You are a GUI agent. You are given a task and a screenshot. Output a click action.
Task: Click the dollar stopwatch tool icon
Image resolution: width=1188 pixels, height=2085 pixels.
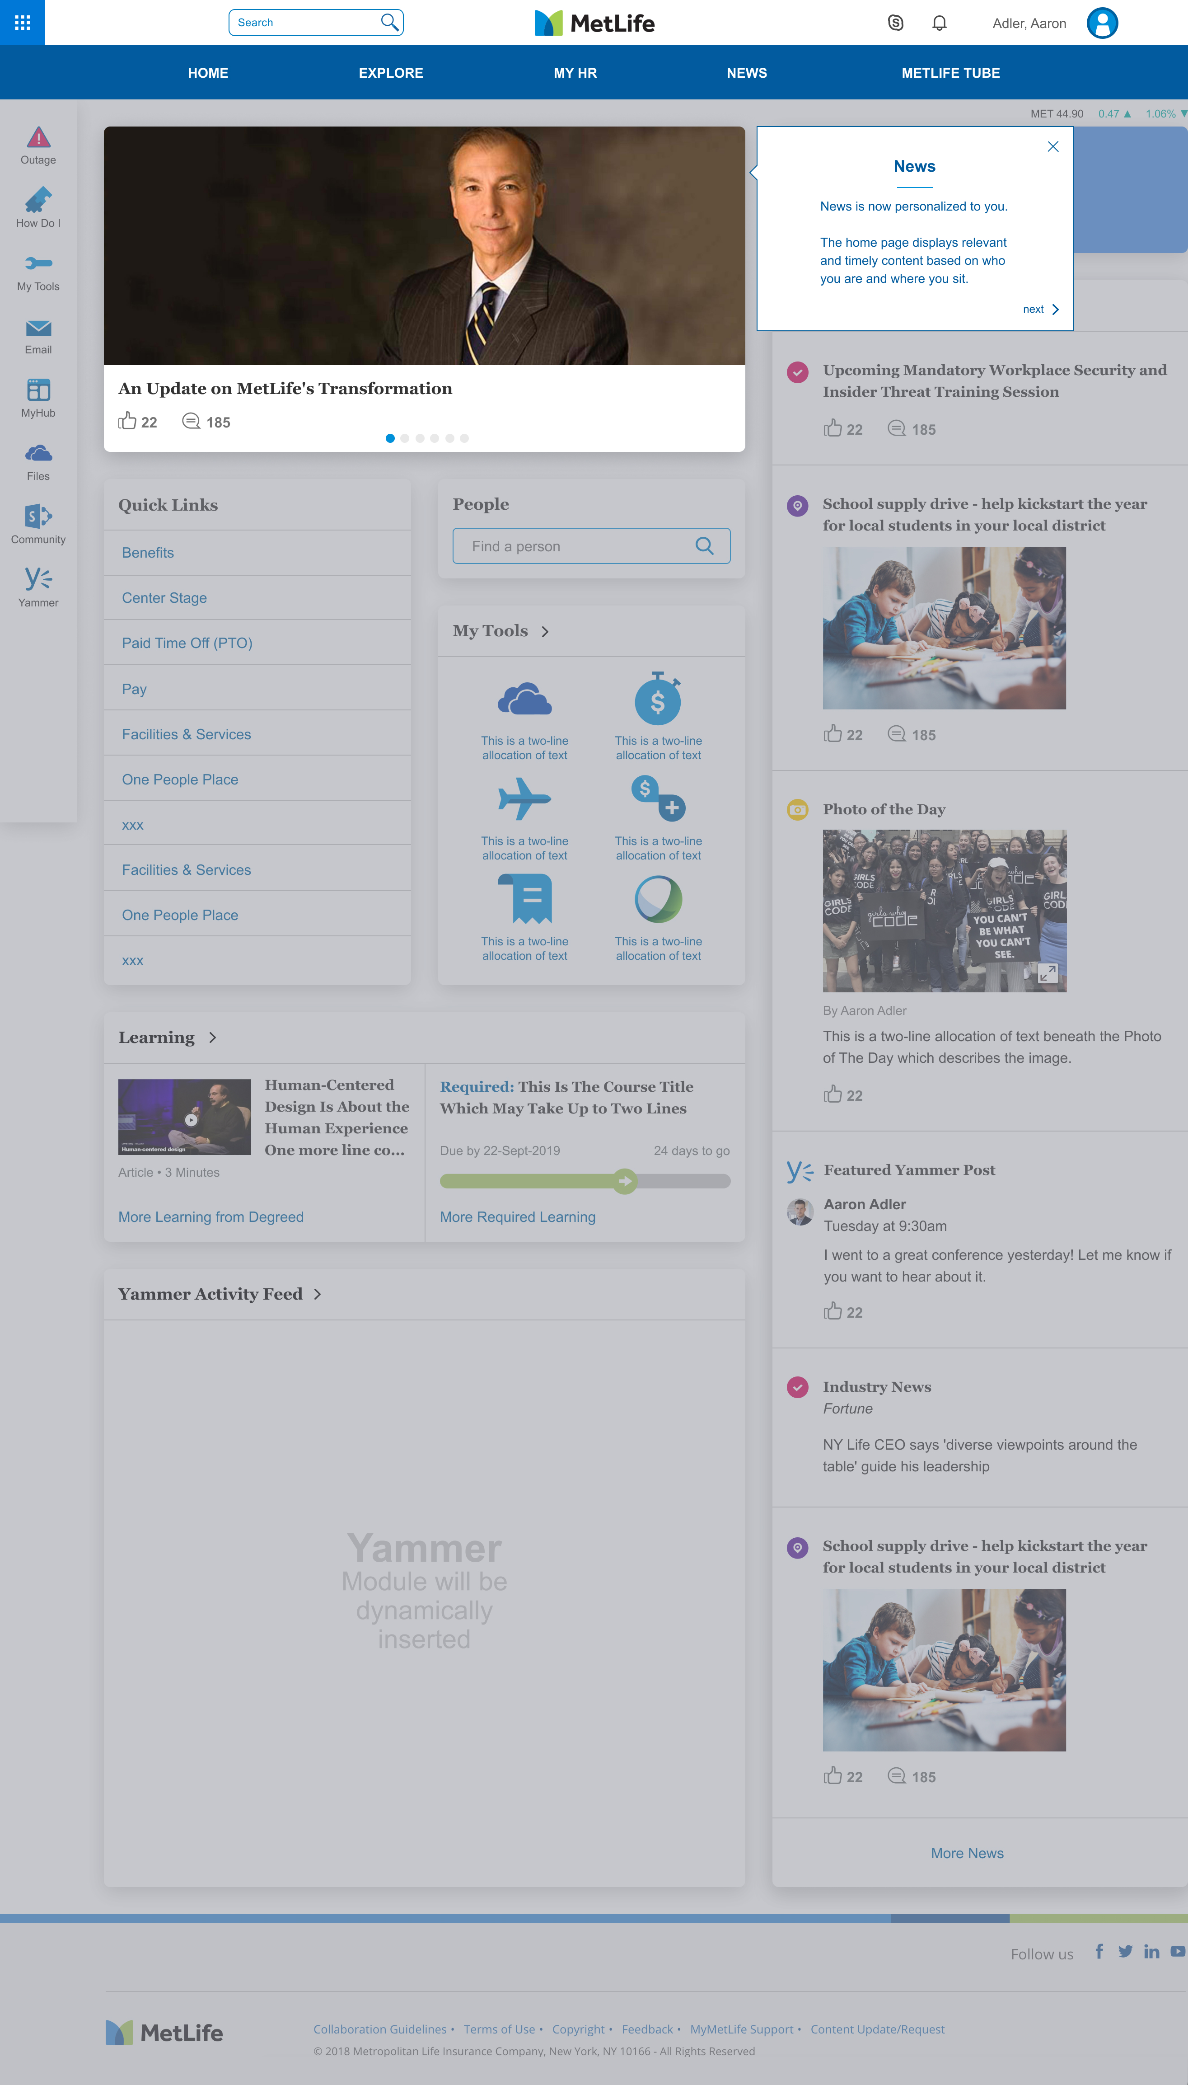[x=658, y=698]
